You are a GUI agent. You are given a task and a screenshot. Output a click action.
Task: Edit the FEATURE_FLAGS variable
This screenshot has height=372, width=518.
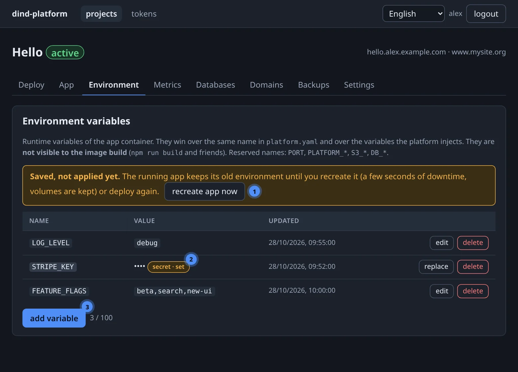pos(442,291)
